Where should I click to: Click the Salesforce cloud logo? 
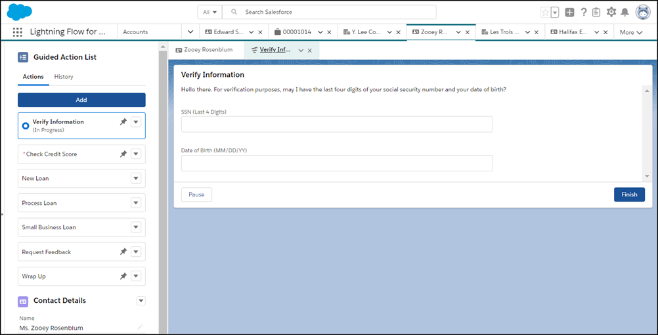click(x=19, y=12)
